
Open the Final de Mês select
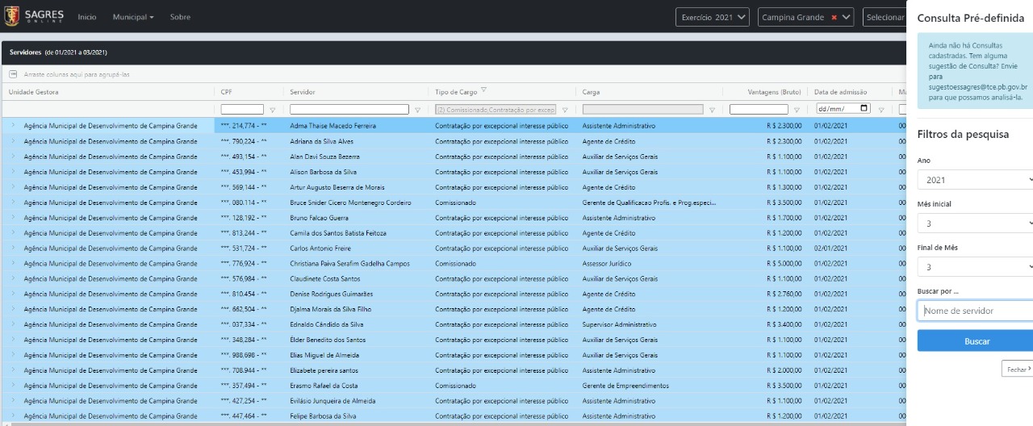click(975, 267)
